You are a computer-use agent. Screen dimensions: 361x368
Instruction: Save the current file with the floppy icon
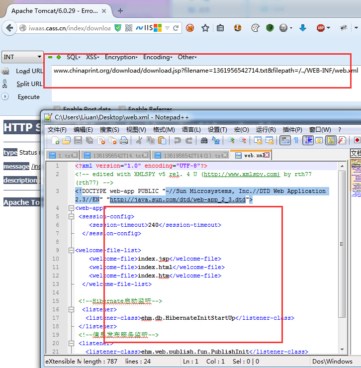[78, 140]
